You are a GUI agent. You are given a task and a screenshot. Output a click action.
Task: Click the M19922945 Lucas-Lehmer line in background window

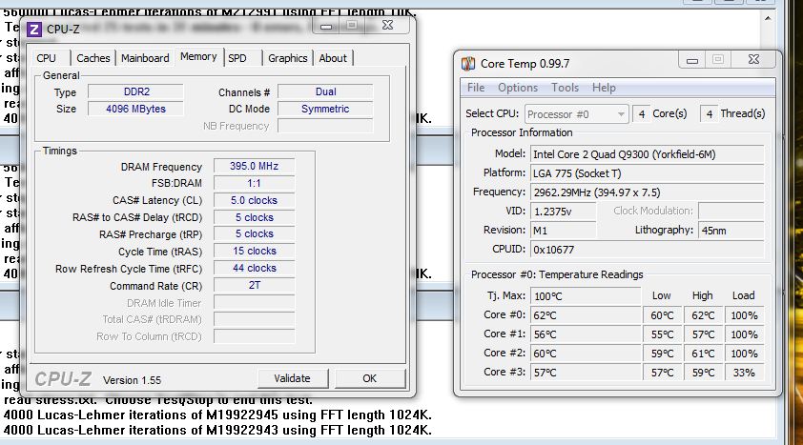pyautogui.click(x=217, y=415)
